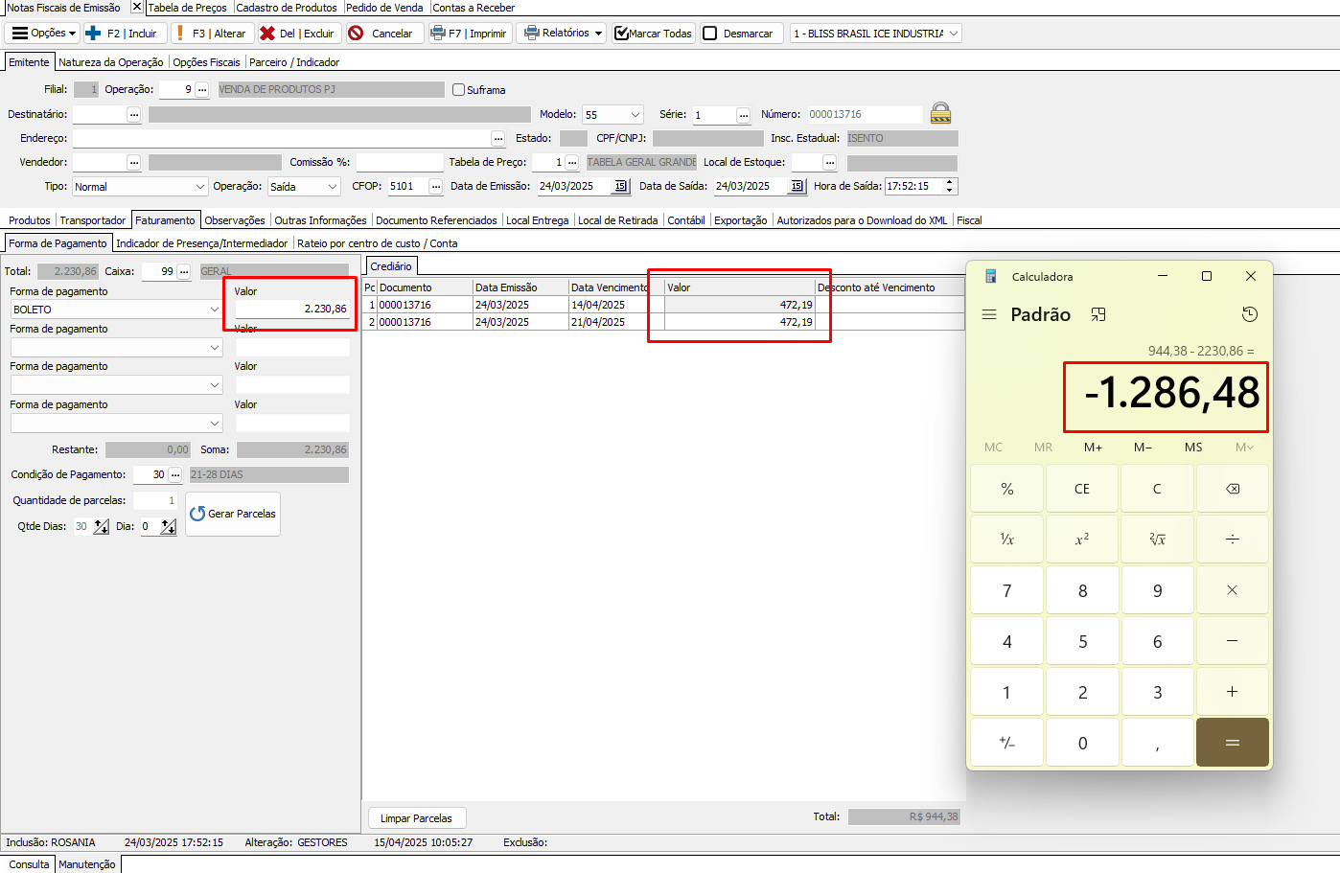
Task: Click the red X Del Excluir button
Action: point(268,34)
